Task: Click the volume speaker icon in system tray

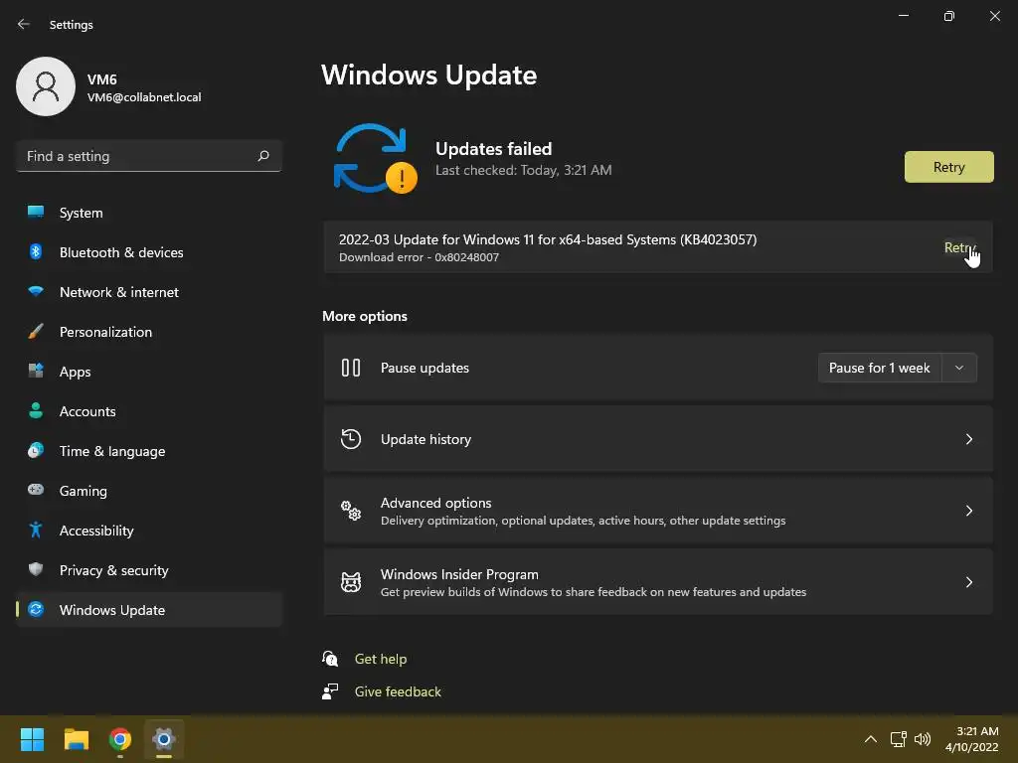Action: tap(922, 739)
